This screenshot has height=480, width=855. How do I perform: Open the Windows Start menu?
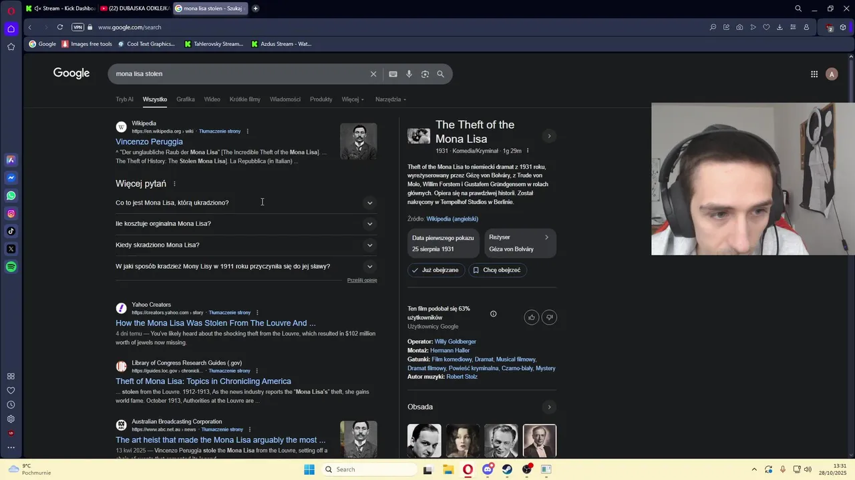(309, 469)
